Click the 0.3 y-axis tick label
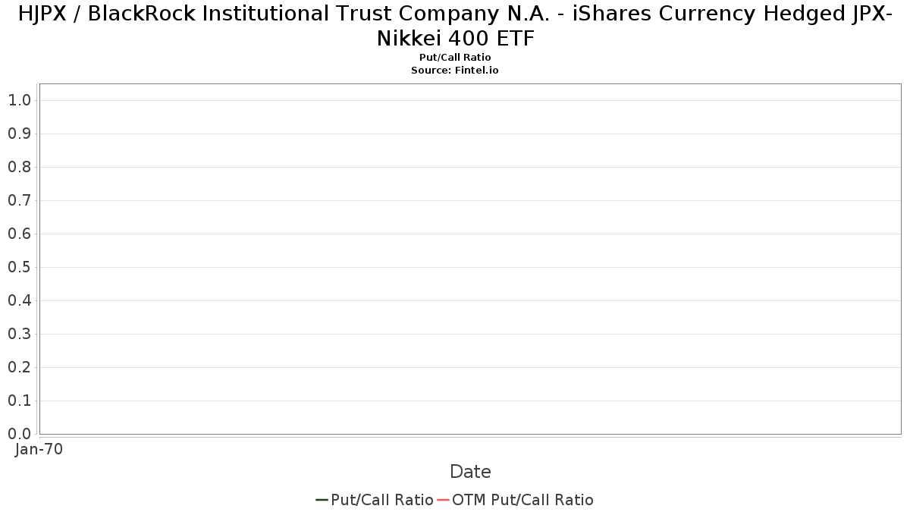 click(x=19, y=334)
